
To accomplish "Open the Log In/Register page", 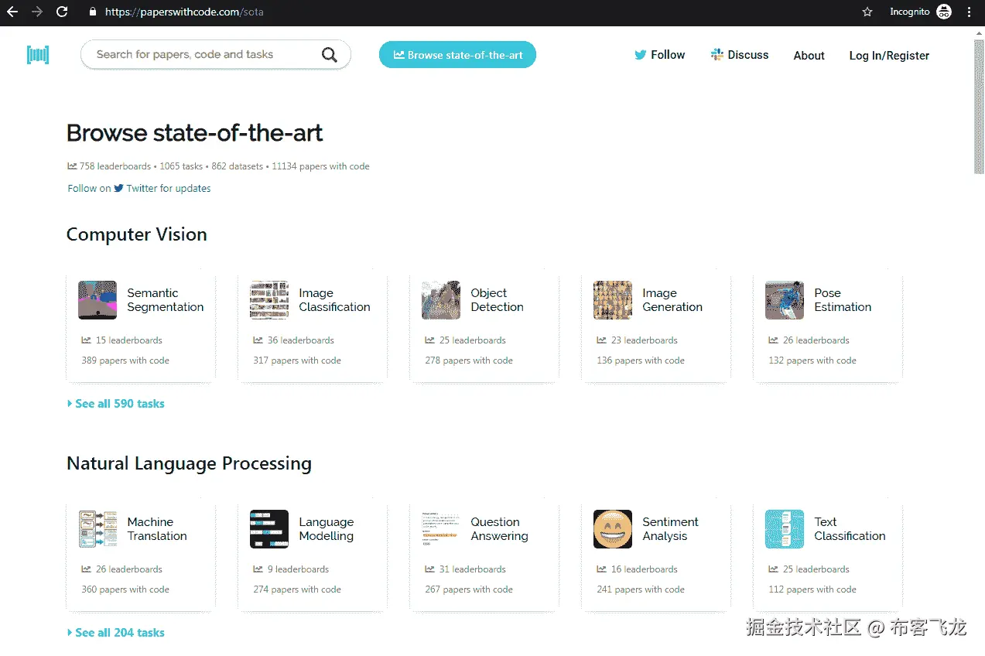I will (x=889, y=56).
